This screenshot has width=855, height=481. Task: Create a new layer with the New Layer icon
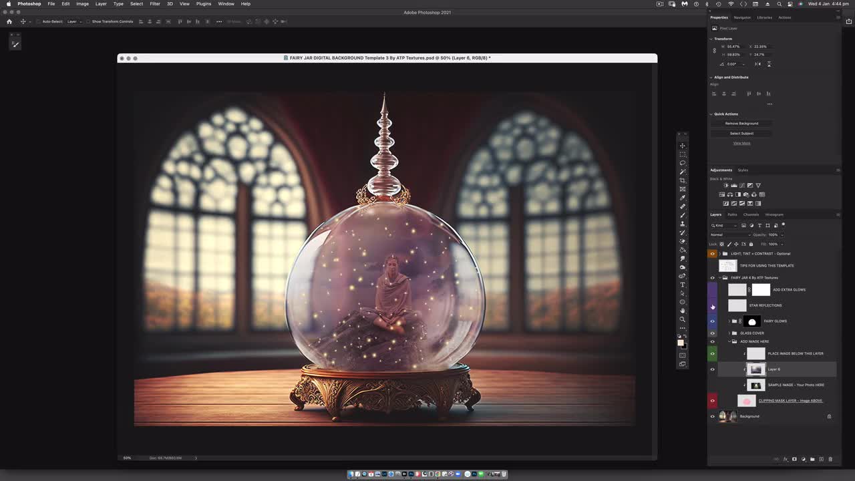click(820, 458)
